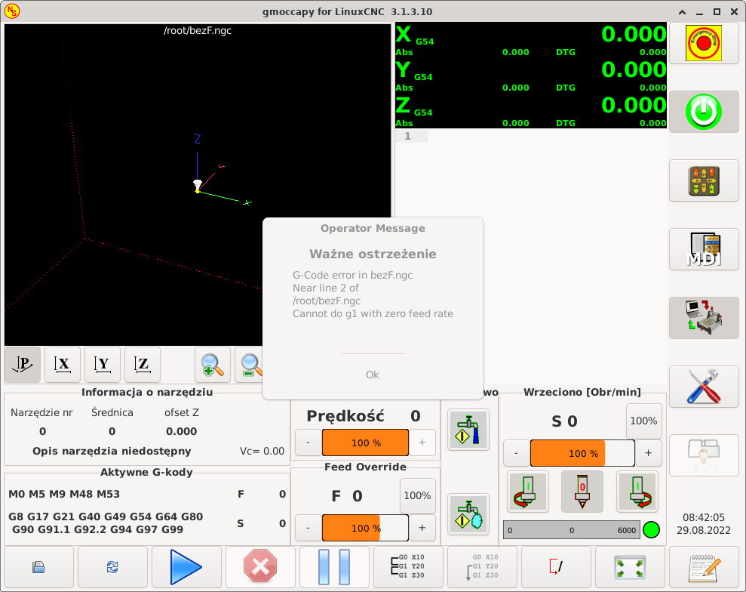Decrease spindle override with minus
This screenshot has height=592, width=746.
(516, 453)
